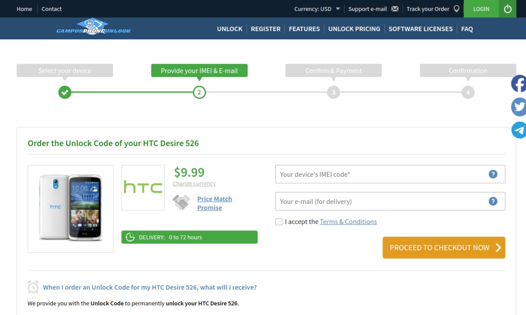
Task: Click the 'what will I receive?' question
Action: pyautogui.click(x=150, y=287)
